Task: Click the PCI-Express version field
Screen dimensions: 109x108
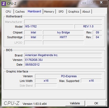Action: pos(68,76)
